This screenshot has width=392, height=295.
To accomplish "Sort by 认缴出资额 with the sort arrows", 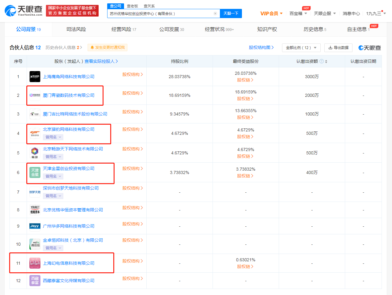I will coord(326,62).
